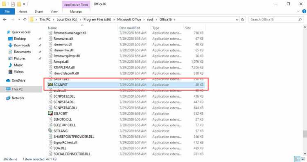Select the SCANPST application icon

50,85
